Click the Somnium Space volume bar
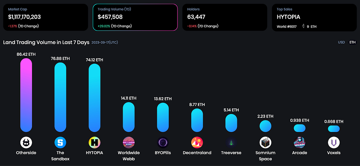The width and height of the screenshot is (360, 166). coord(265,126)
